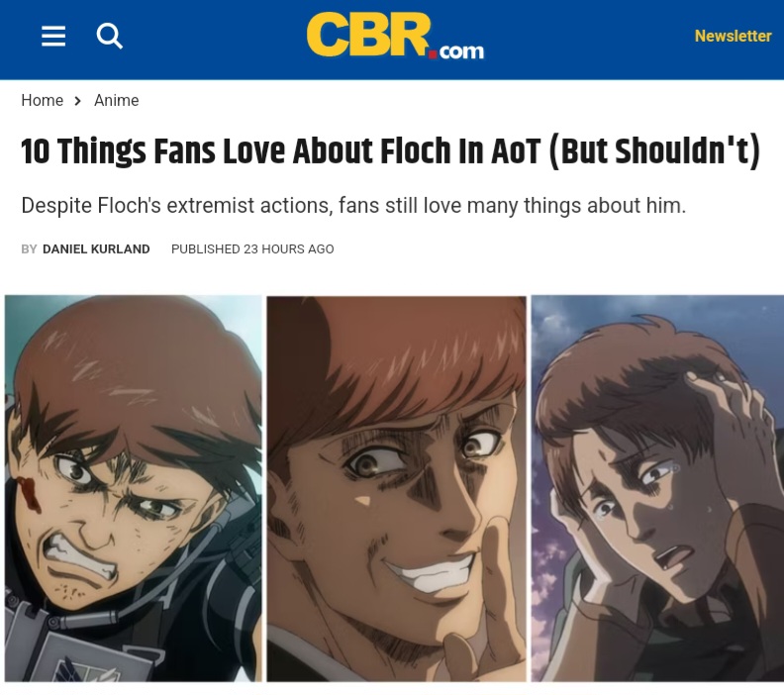
Task: Open the Newsletter link in header
Action: point(733,36)
